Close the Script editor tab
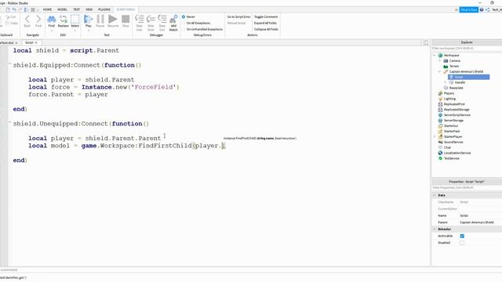Image resolution: width=502 pixels, height=282 pixels. (36, 42)
